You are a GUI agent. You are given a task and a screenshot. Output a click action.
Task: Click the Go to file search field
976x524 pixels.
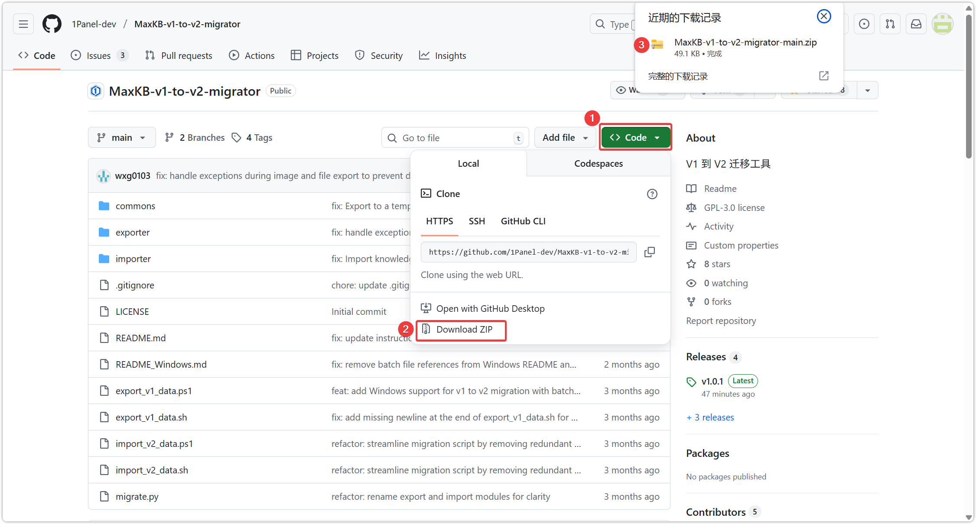pos(455,138)
